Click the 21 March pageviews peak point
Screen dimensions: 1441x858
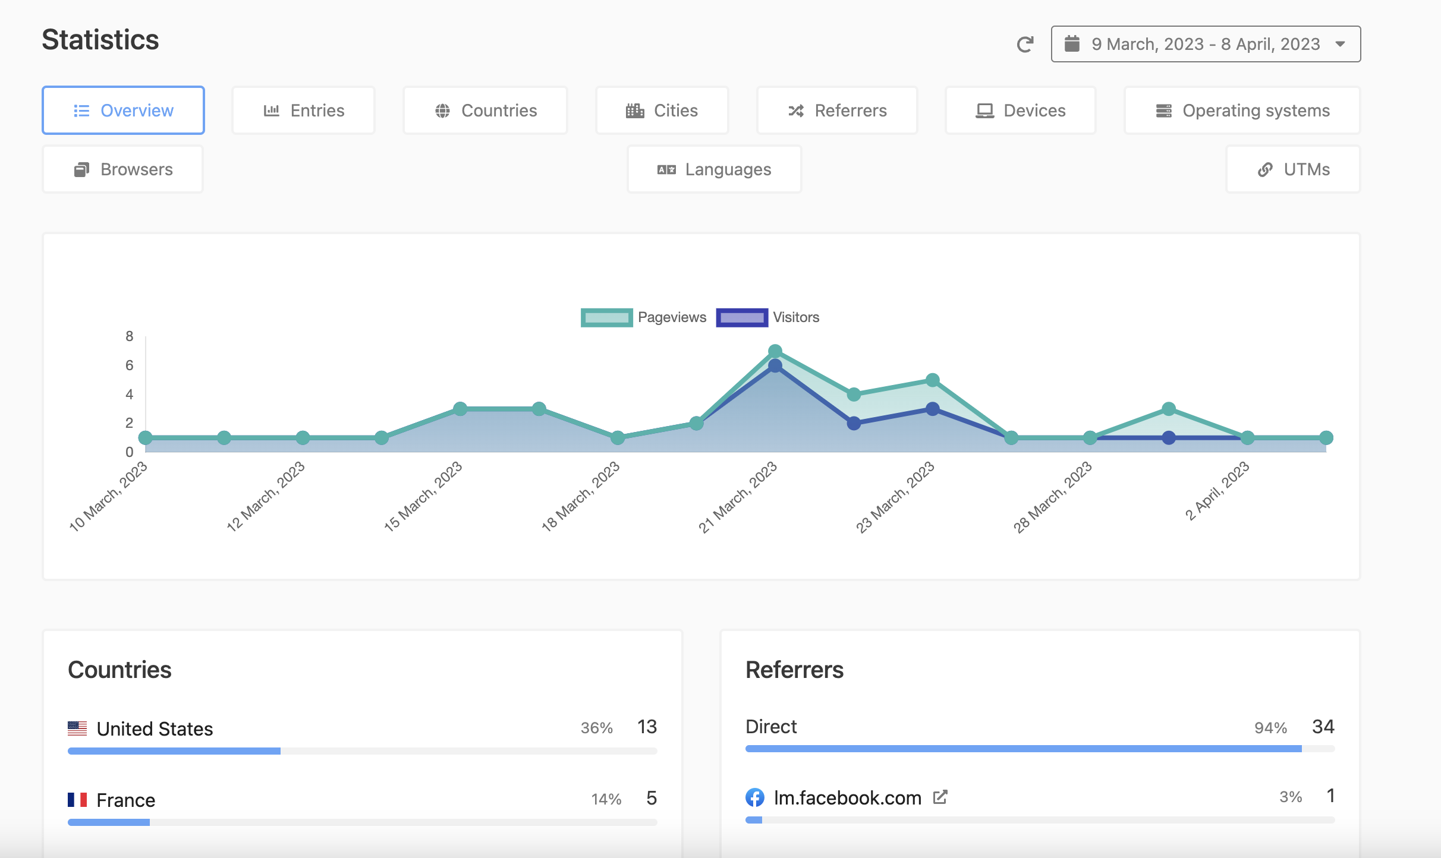pos(775,351)
